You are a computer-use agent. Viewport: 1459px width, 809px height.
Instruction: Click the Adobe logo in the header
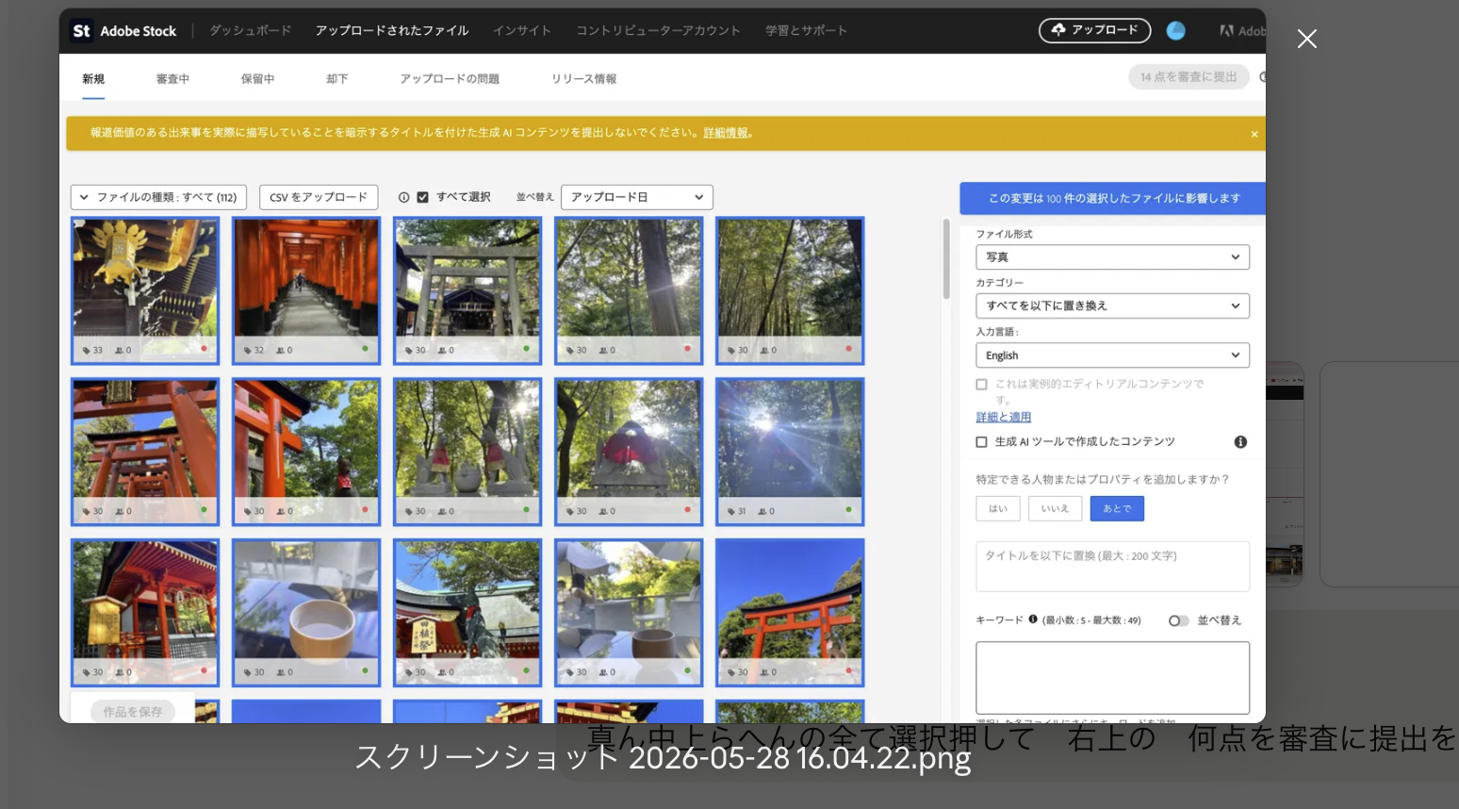pos(1226,31)
